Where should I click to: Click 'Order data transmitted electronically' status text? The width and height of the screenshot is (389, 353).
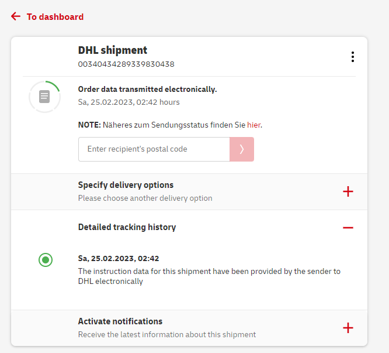coord(147,90)
